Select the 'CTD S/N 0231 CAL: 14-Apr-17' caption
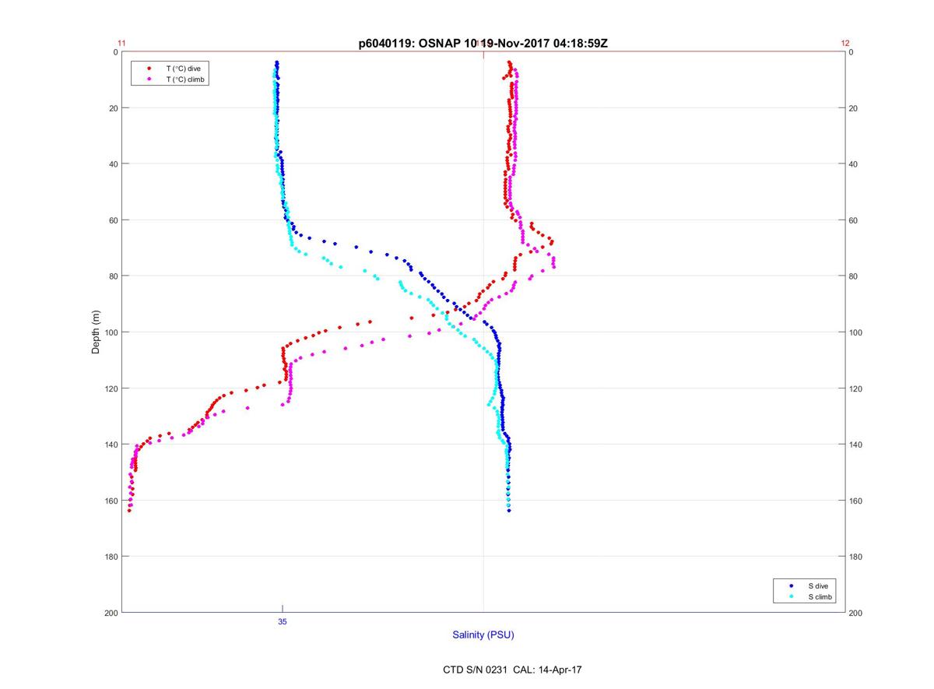Viewport: 934px width, 689px height. coord(511,670)
